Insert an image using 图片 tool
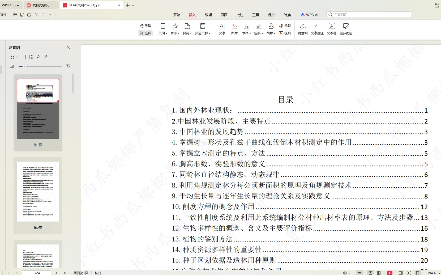Viewport: 441px width, 275px height. [234, 29]
